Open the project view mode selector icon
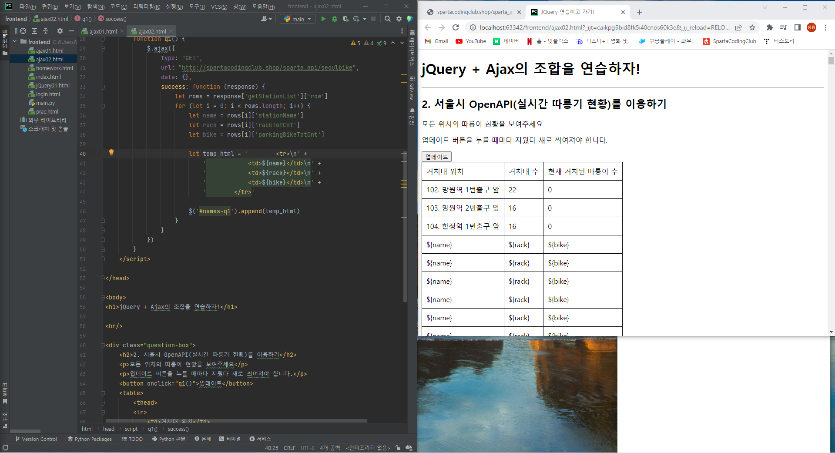The width and height of the screenshot is (835, 453). click(x=16, y=31)
